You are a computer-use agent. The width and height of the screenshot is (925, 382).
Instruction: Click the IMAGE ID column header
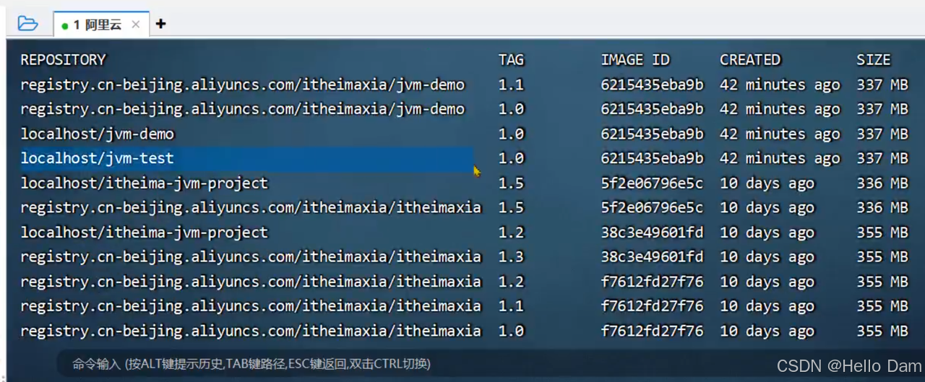tap(635, 60)
